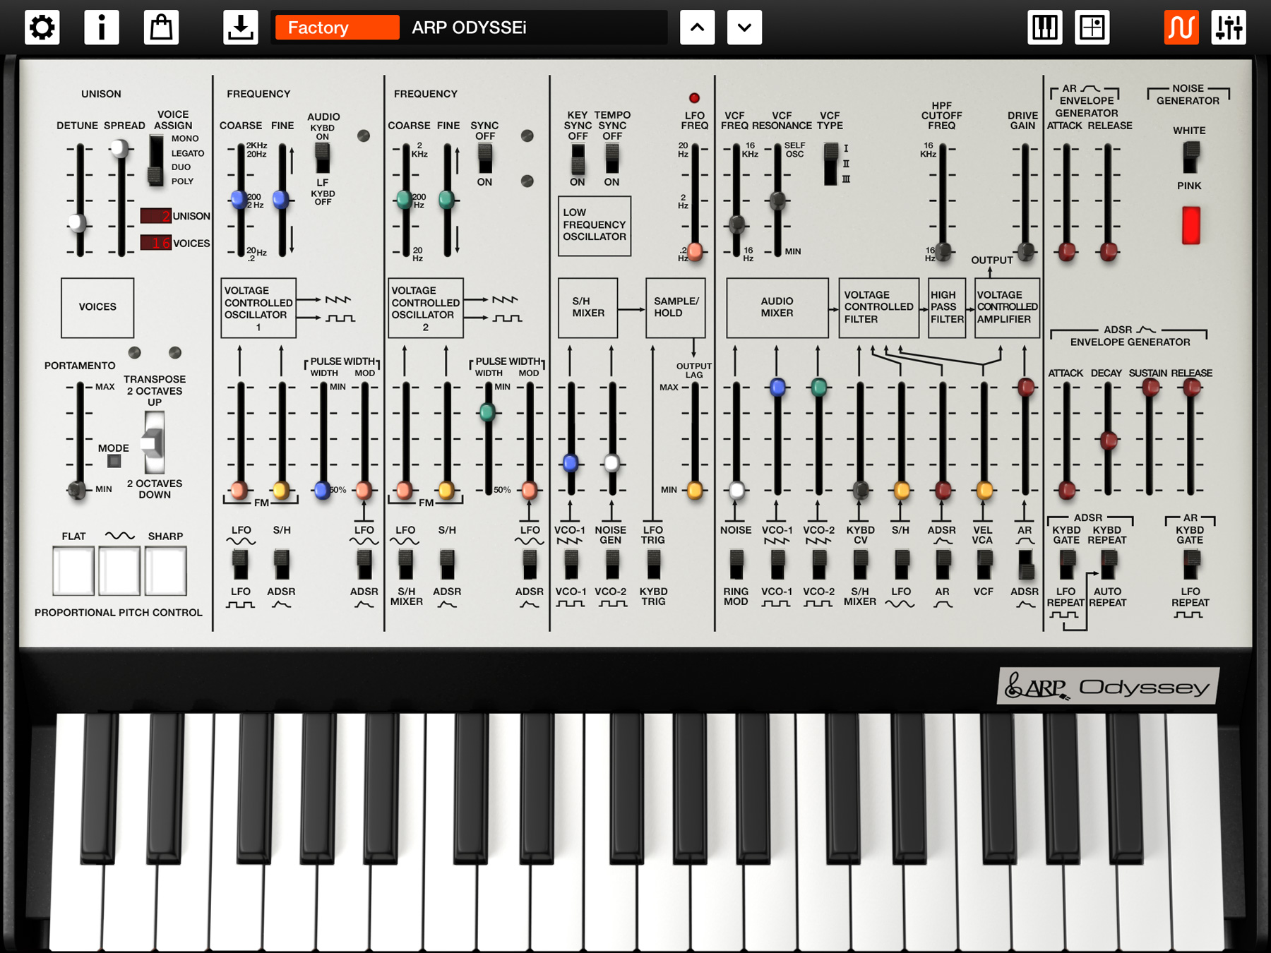Open the settings gear panel
This screenshot has height=953, width=1271.
[42, 28]
